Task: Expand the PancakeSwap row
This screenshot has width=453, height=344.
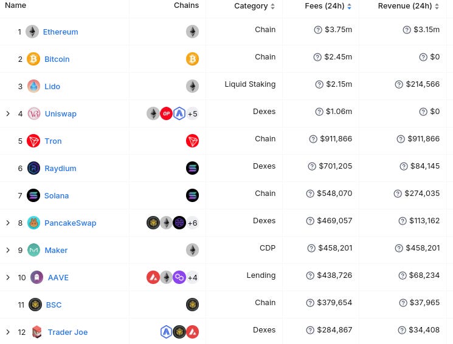Action: click(8, 223)
